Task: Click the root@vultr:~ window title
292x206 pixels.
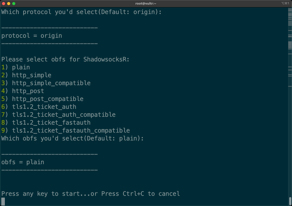Action: pos(146,4)
